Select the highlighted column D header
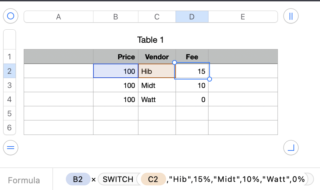This screenshot has width=320, height=190. [x=192, y=17]
